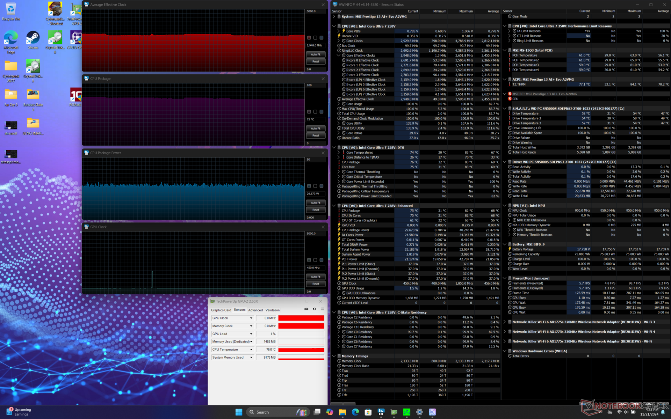
Task: Toggle first checkbox in CPU Package Power graph
Action: 309,186
